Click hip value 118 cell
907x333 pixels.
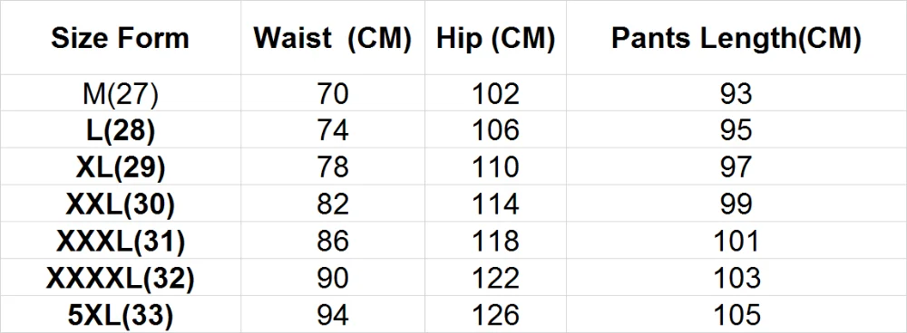(496, 241)
